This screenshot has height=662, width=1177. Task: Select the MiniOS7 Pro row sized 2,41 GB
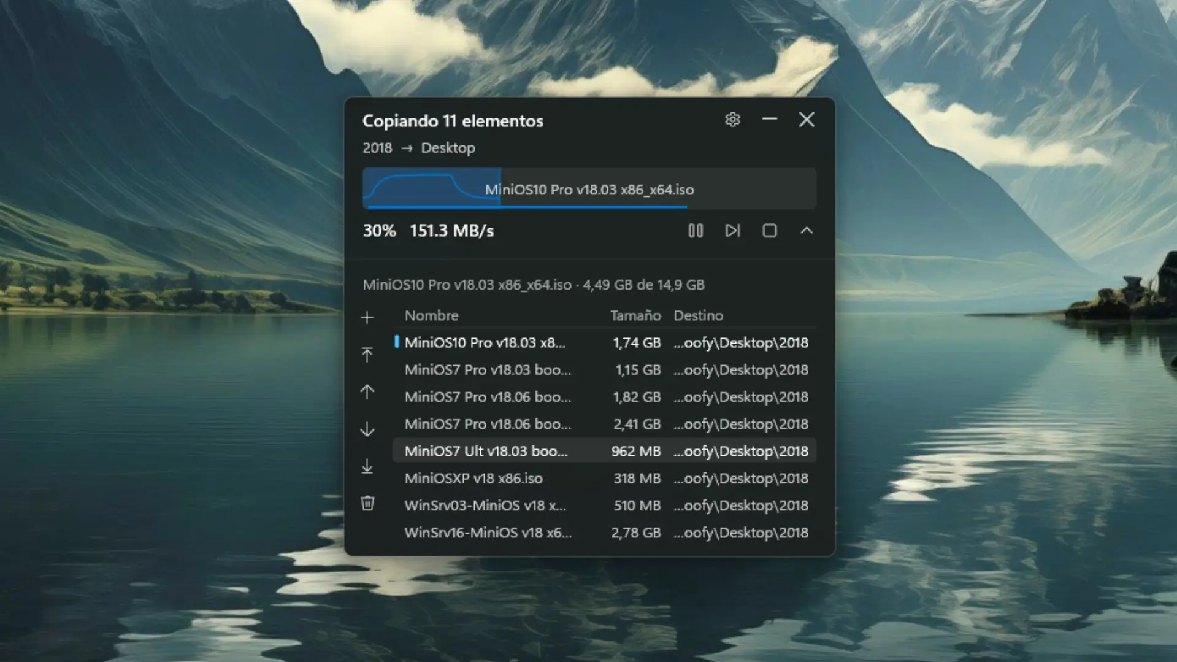(x=604, y=424)
